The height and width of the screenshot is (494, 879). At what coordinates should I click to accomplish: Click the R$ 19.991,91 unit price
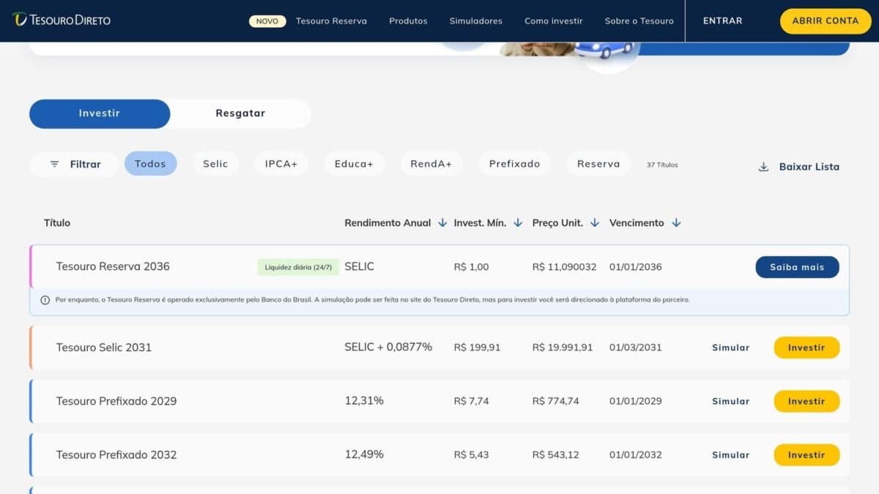[563, 348]
